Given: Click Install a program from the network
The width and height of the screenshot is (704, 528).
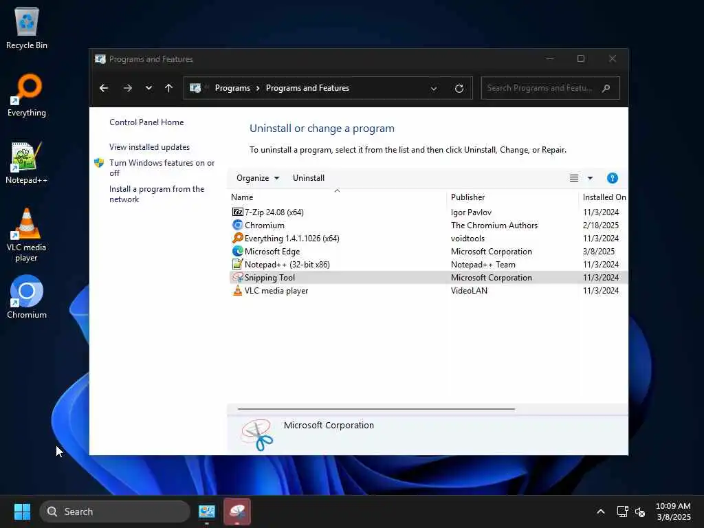Looking at the screenshot, I should 157,194.
